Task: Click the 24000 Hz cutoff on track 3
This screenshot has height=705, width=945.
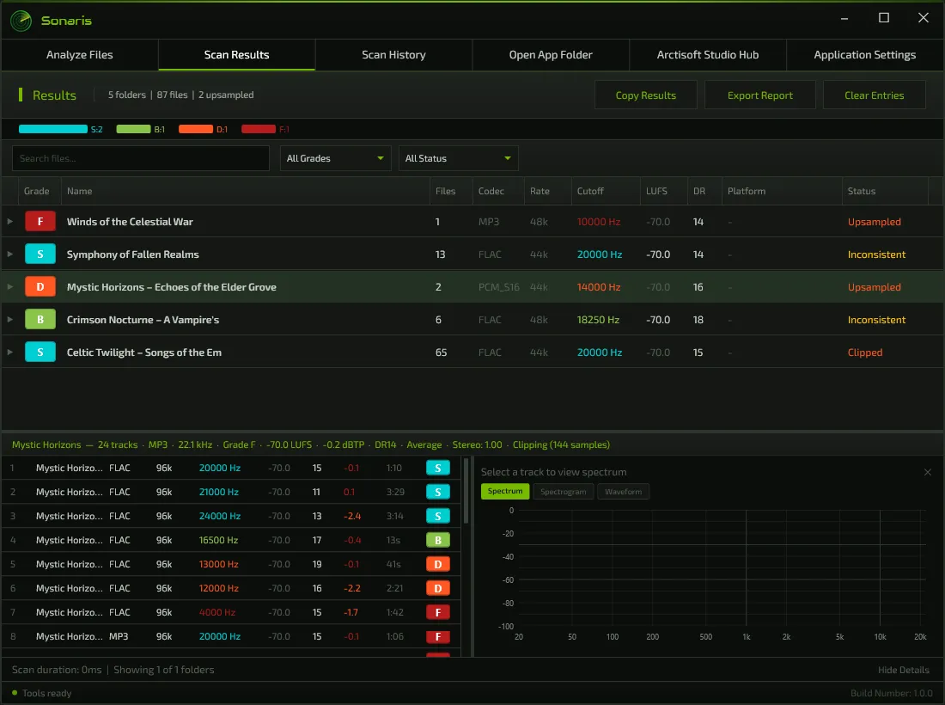Action: coord(219,516)
